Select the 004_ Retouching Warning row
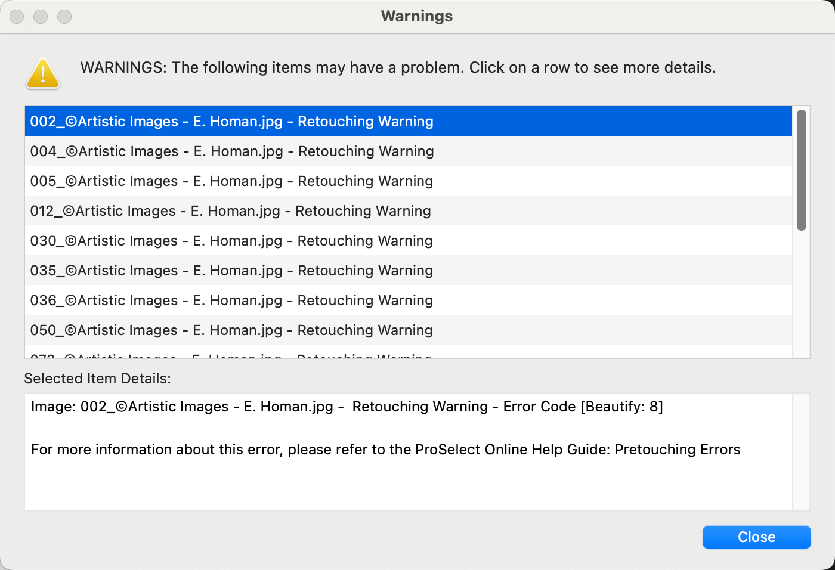Image resolution: width=835 pixels, height=570 pixels. [x=231, y=151]
